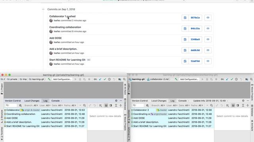Click Search Everywhere magnifier in collaborator window

point(251,79)
